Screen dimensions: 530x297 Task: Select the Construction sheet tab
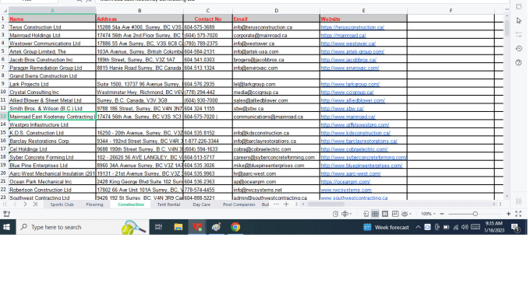[x=131, y=204]
